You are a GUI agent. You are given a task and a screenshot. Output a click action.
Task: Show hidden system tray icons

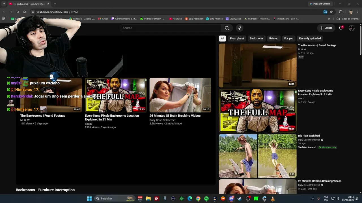(313, 198)
